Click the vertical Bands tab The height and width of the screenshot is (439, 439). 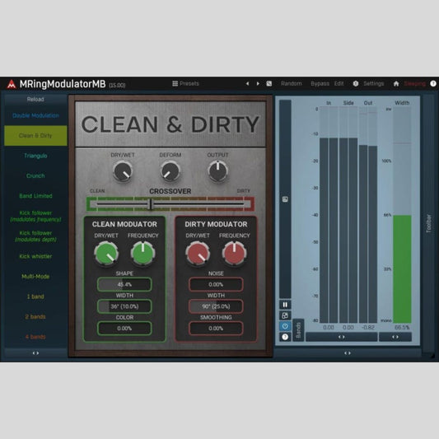298,330
